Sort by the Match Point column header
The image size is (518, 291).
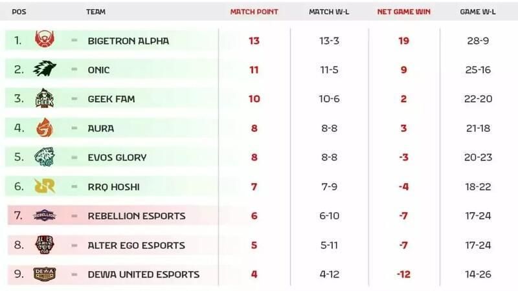click(x=253, y=12)
